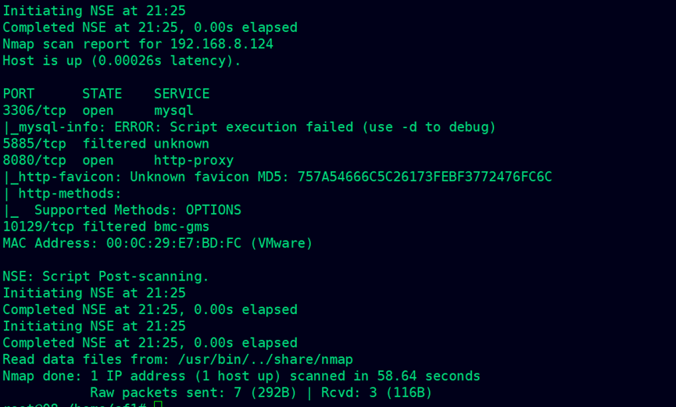Click the 10129/tcp port entry
The image size is (676, 407).
pyautogui.click(x=38, y=227)
